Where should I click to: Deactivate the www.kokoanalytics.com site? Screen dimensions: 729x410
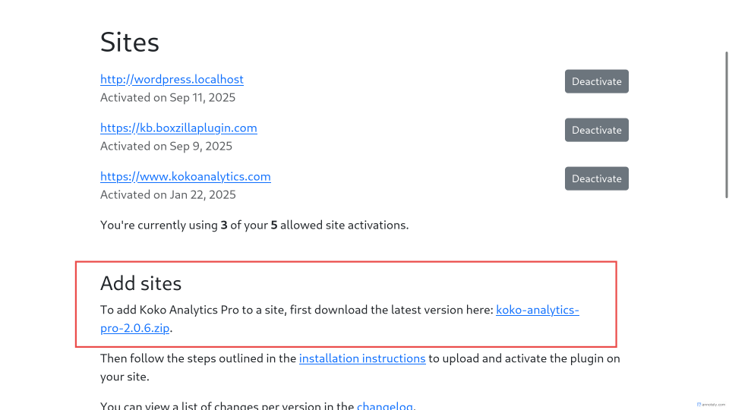coord(596,178)
